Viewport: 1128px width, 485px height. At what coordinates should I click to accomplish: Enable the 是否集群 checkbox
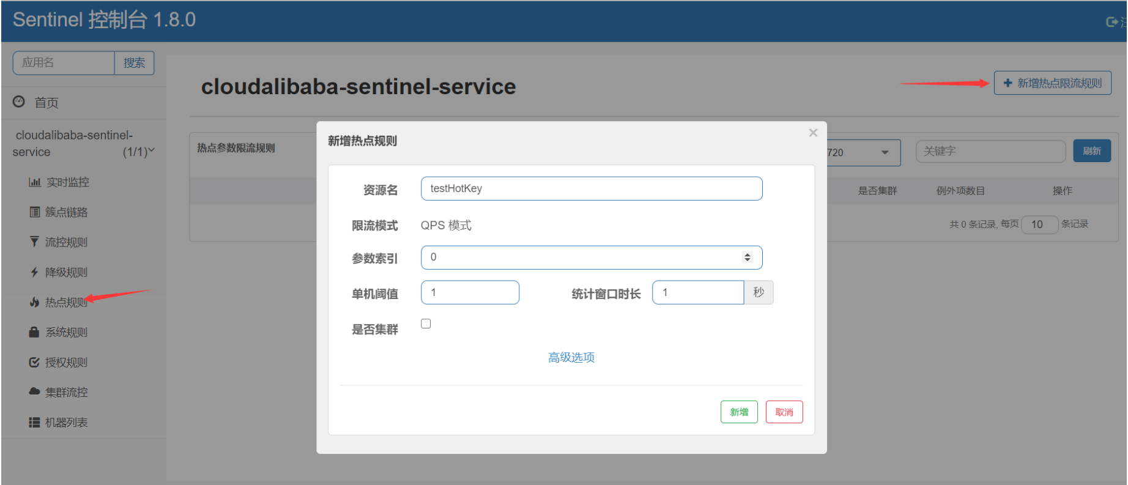(x=426, y=324)
